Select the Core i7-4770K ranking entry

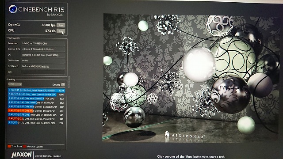[36, 98]
